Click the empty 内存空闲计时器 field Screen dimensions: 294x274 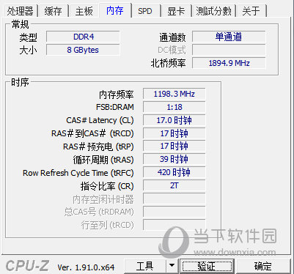click(x=174, y=199)
